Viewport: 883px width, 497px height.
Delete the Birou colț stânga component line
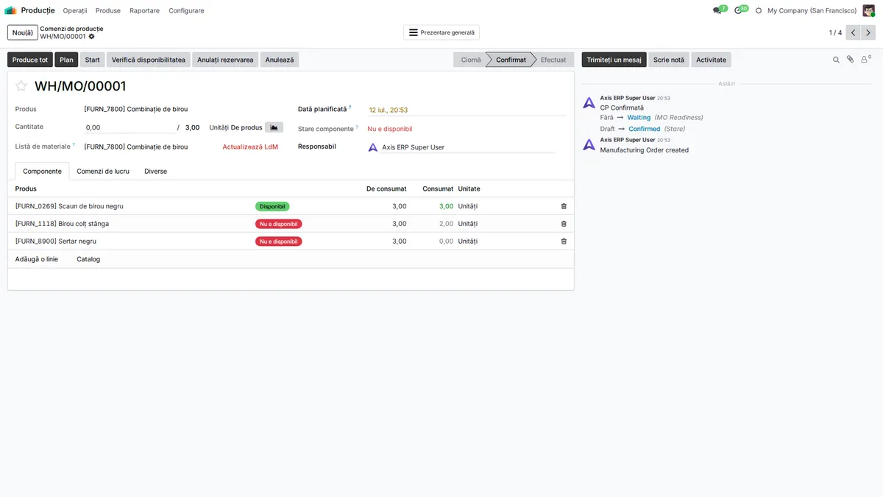click(564, 224)
